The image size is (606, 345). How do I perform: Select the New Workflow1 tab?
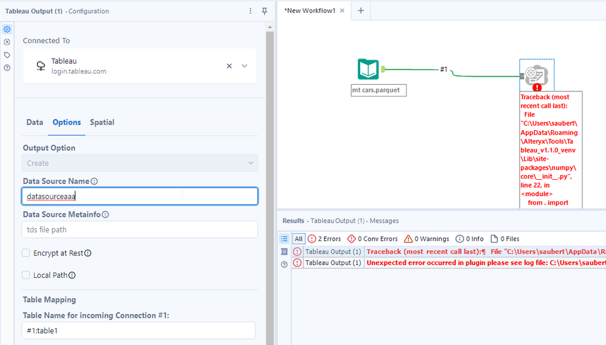point(310,10)
